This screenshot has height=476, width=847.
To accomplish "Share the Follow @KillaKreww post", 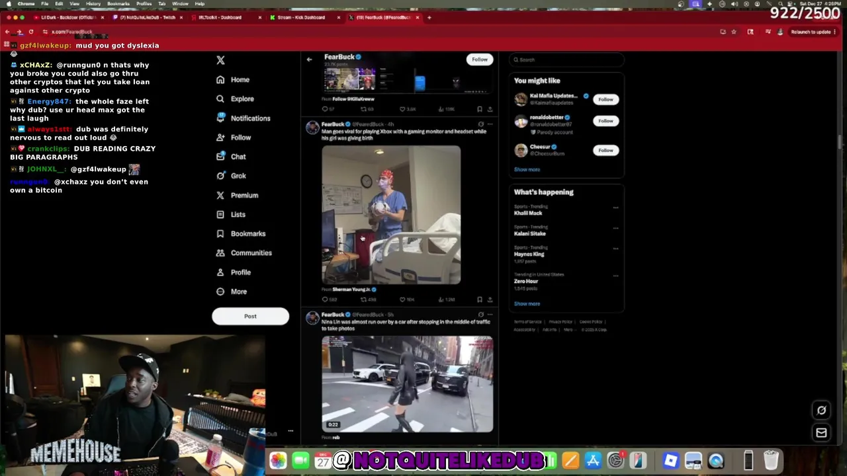I will click(x=490, y=109).
